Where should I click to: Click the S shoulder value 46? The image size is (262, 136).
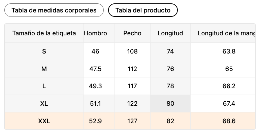coord(95,52)
